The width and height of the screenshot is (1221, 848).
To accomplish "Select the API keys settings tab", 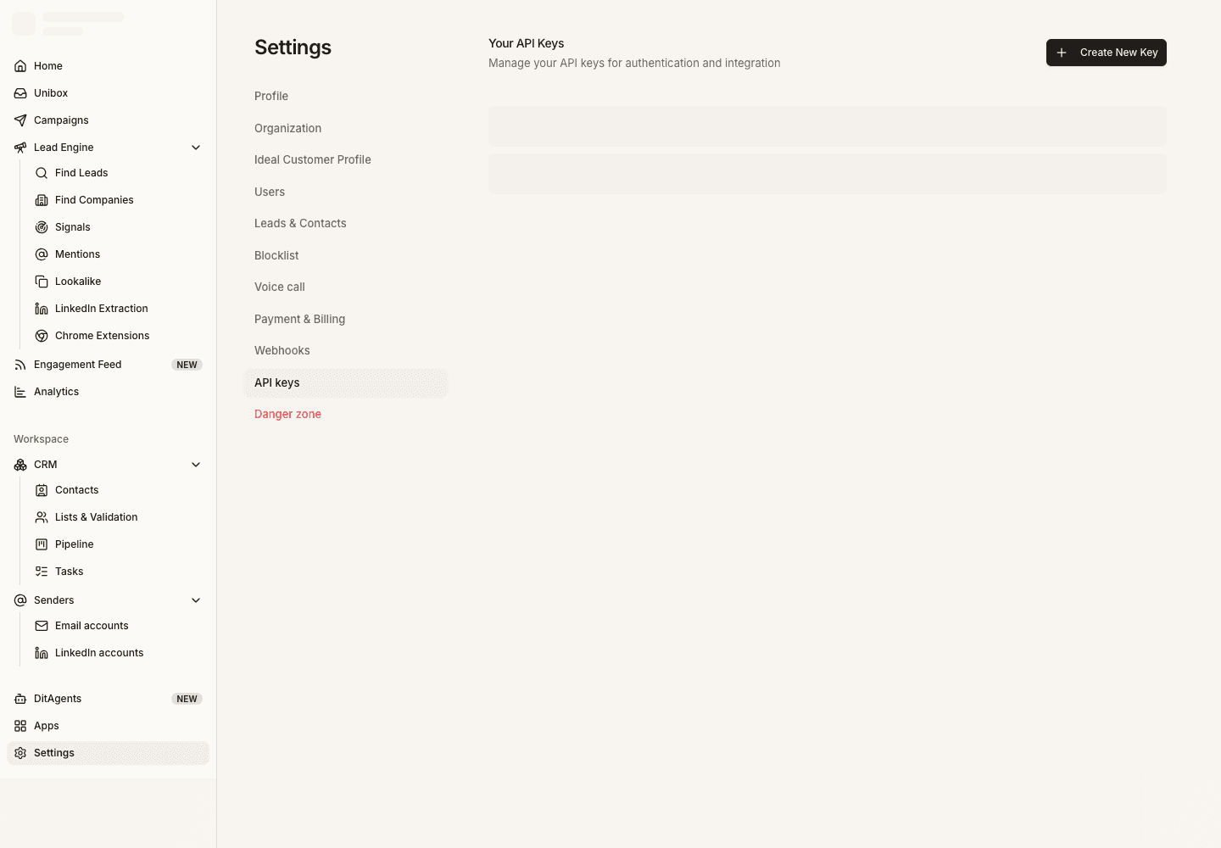I will 346,382.
